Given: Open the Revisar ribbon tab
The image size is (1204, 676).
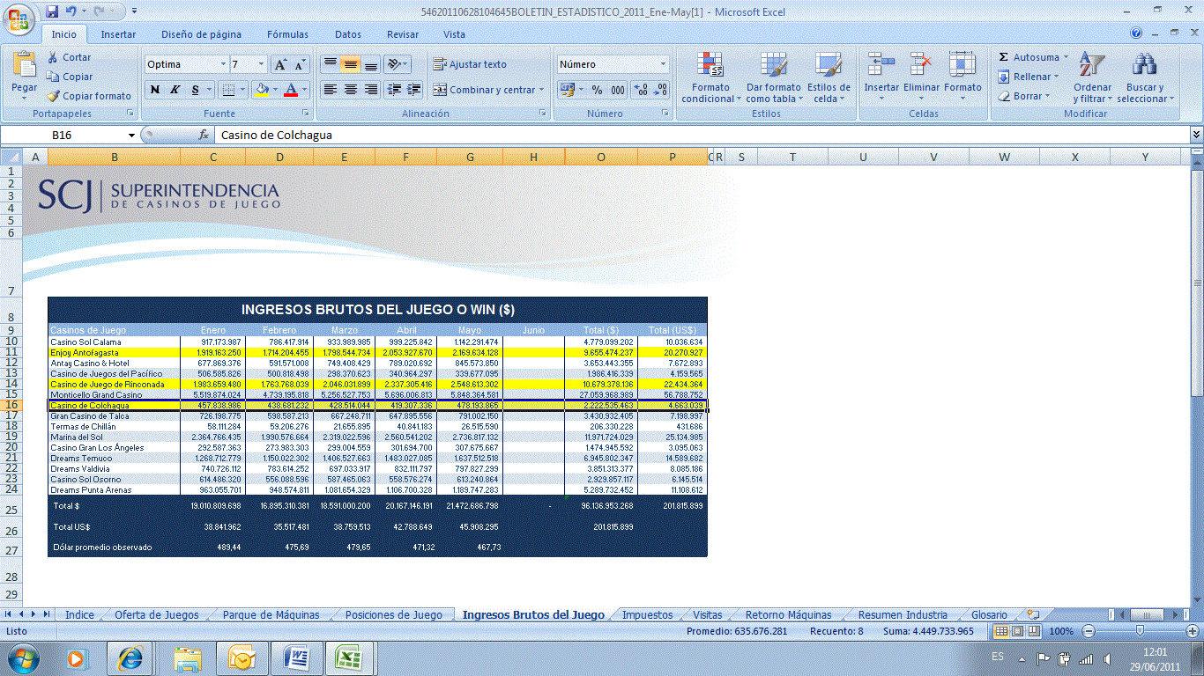Looking at the screenshot, I should 403,34.
